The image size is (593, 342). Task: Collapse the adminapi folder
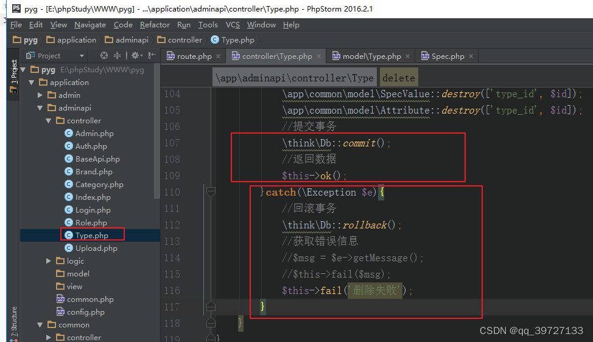tap(40, 108)
